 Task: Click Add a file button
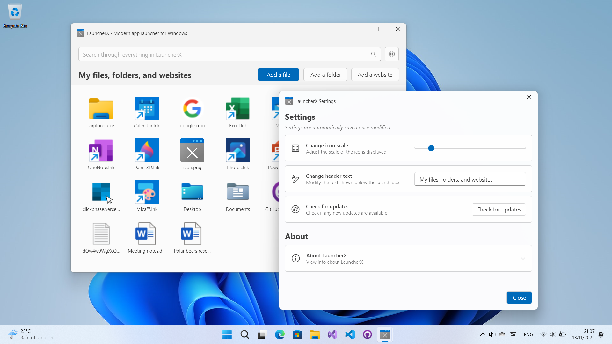point(278,75)
